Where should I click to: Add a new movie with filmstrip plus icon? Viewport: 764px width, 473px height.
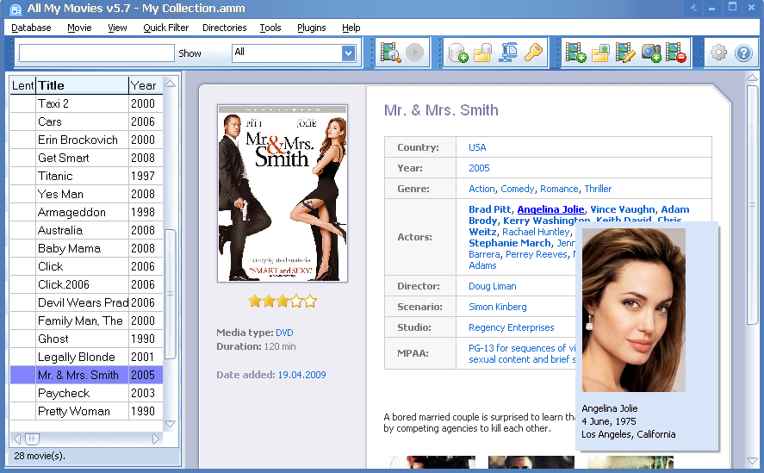(x=575, y=53)
